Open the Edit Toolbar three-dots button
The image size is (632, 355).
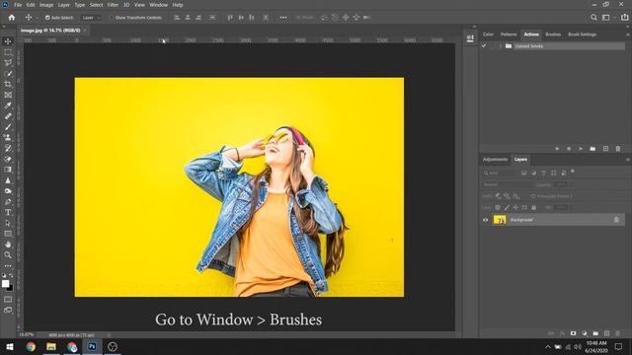click(8, 266)
